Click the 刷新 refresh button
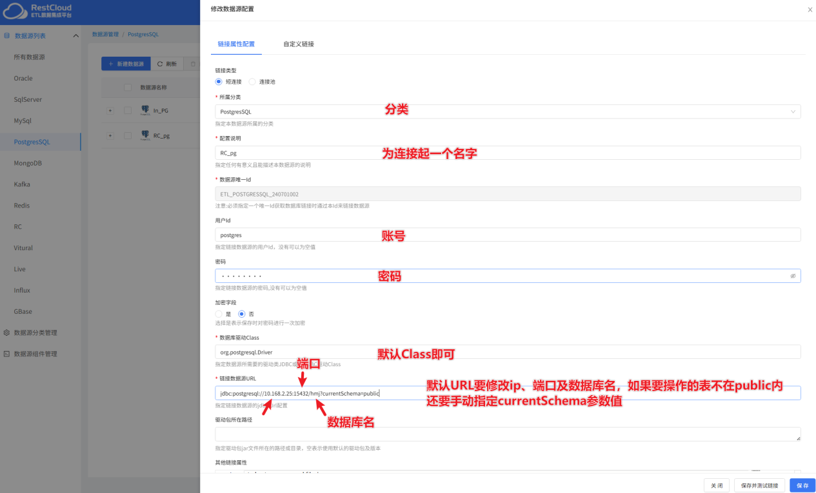This screenshot has width=816, height=493. click(x=167, y=64)
